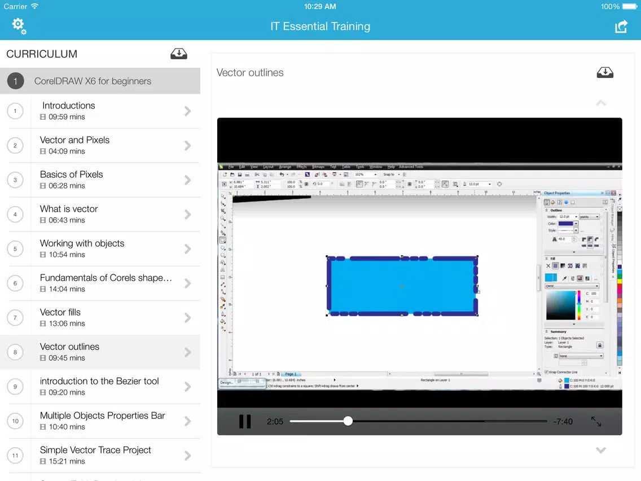Tap the blue rectangle in the video frame
The width and height of the screenshot is (641, 481).
coord(402,286)
